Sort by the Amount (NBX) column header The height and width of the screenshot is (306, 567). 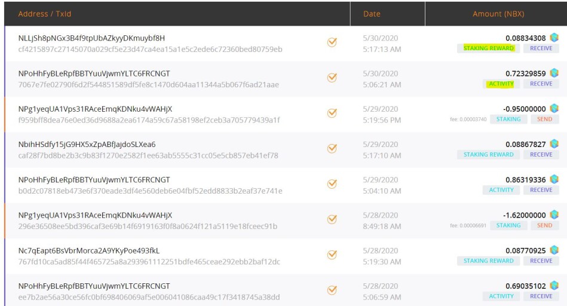click(498, 14)
